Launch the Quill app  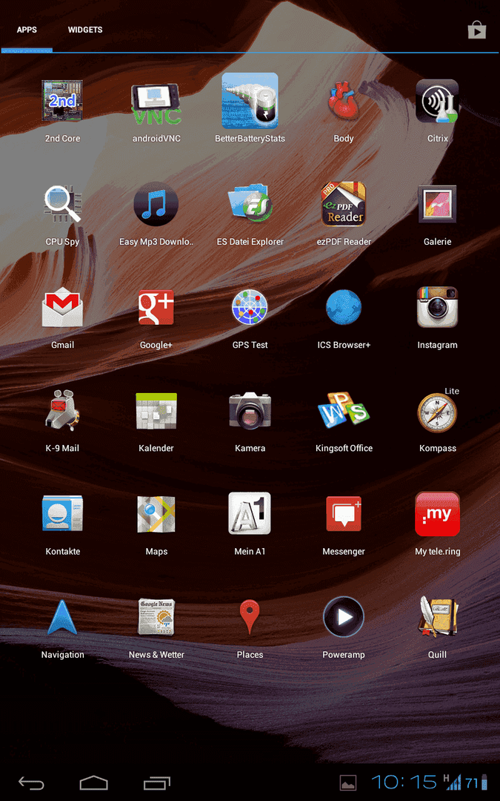click(437, 617)
